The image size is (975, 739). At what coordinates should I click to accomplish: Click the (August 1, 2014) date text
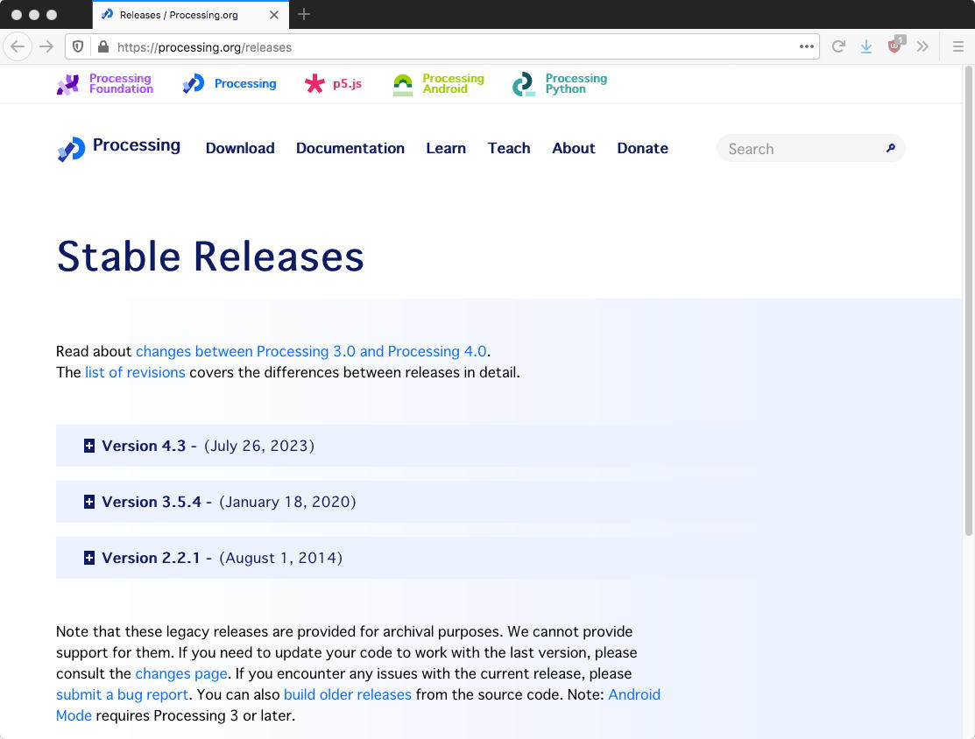281,558
